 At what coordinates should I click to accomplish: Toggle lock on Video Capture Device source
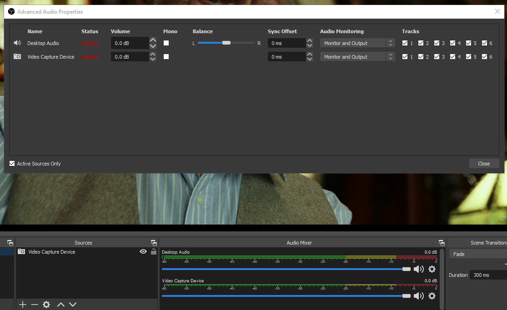click(x=154, y=252)
